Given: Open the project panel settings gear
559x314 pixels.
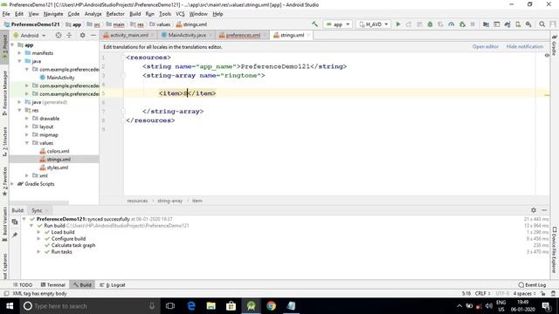Looking at the screenshot, I should [82, 35].
